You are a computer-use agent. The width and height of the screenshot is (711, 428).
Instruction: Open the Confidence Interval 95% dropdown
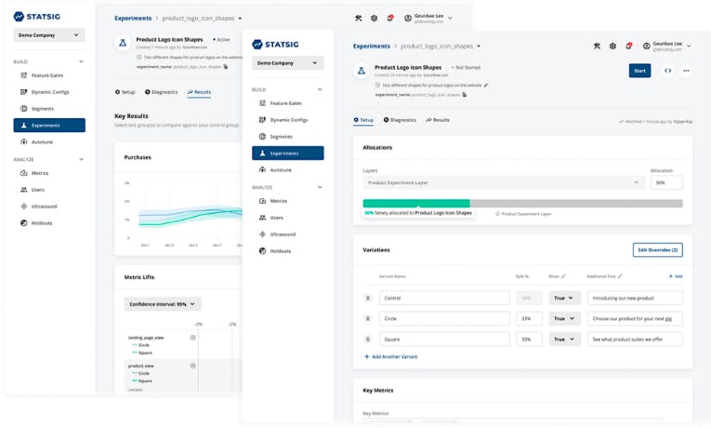click(x=163, y=304)
